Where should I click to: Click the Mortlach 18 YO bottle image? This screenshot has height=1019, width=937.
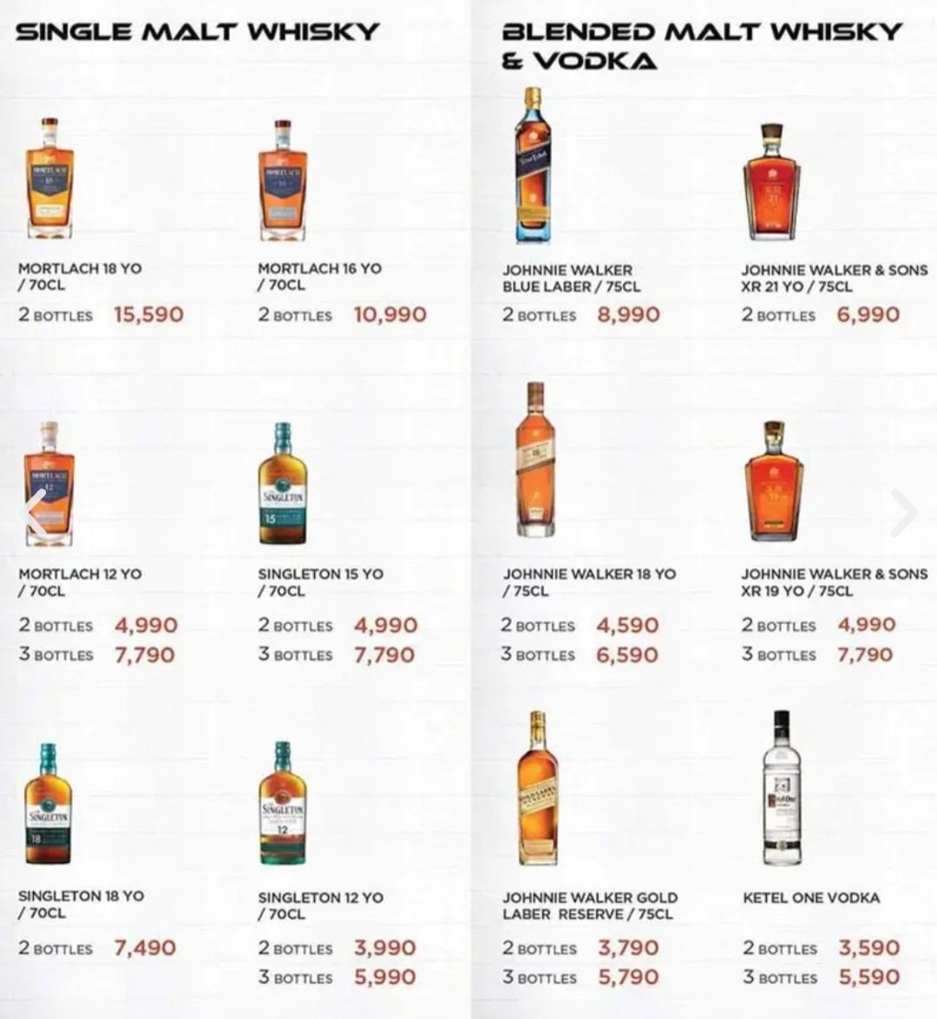click(x=49, y=181)
